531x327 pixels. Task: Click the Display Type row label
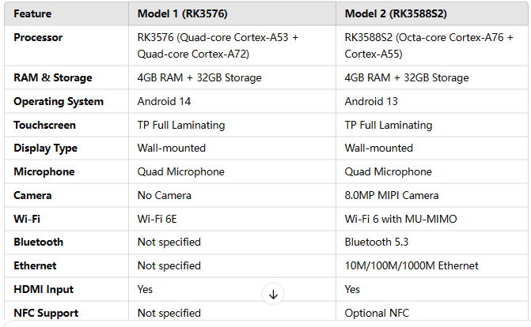(45, 148)
